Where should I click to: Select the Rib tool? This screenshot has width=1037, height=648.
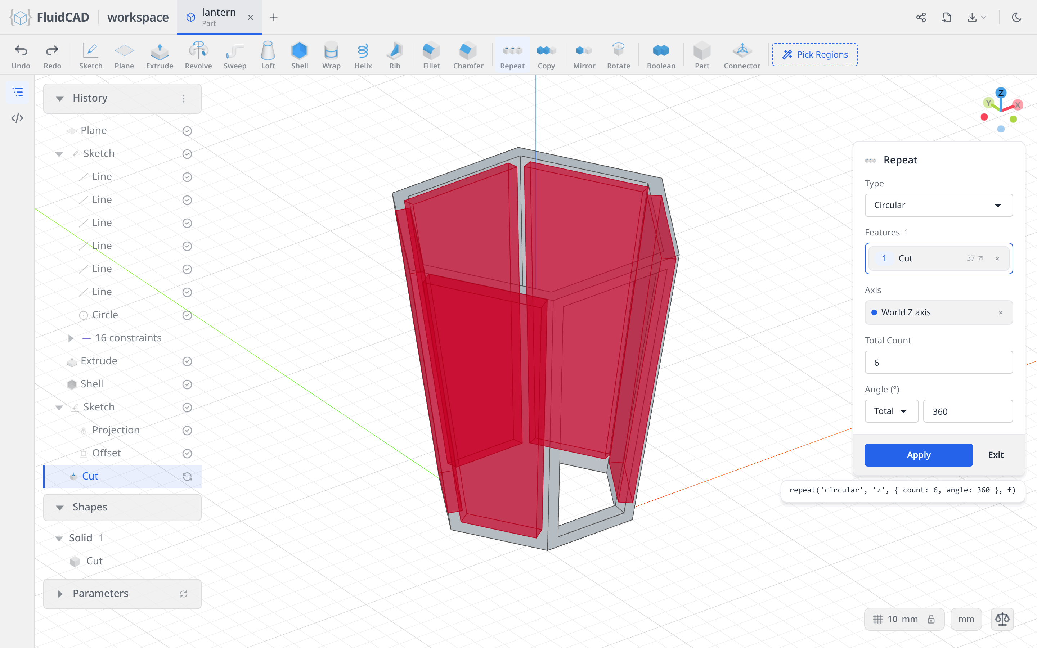point(395,55)
